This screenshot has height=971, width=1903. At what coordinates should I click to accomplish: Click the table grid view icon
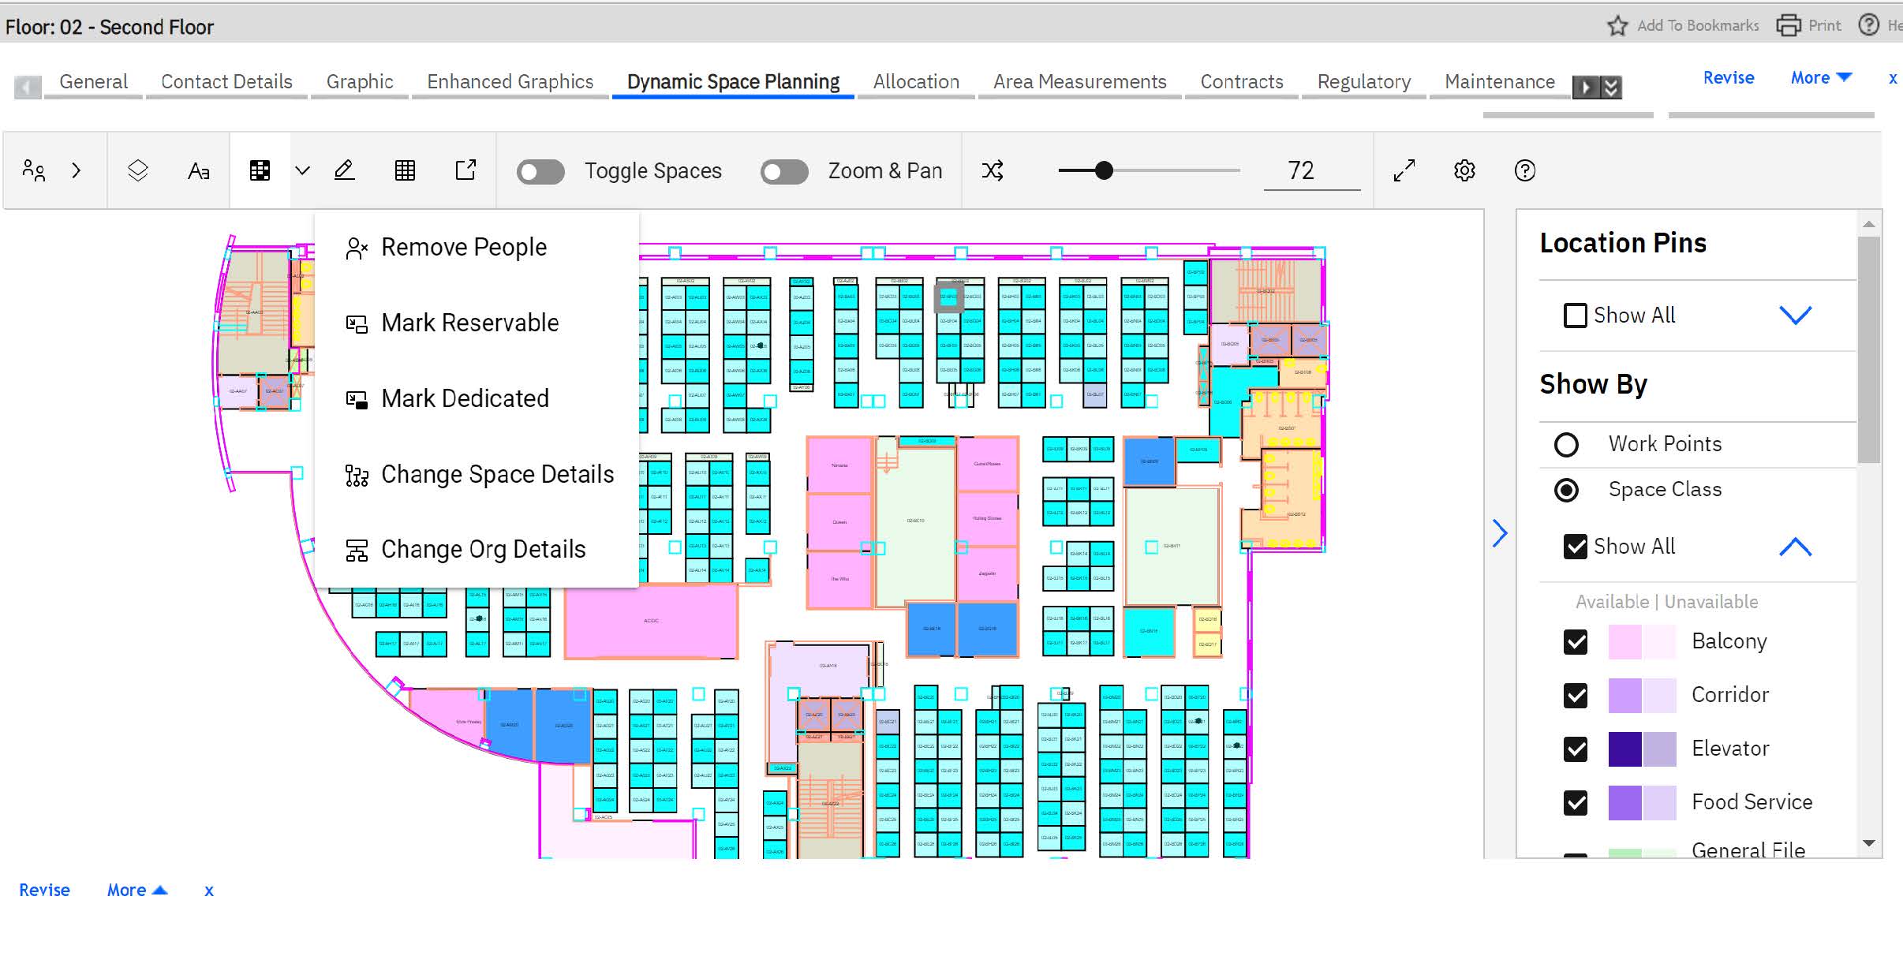click(x=405, y=170)
